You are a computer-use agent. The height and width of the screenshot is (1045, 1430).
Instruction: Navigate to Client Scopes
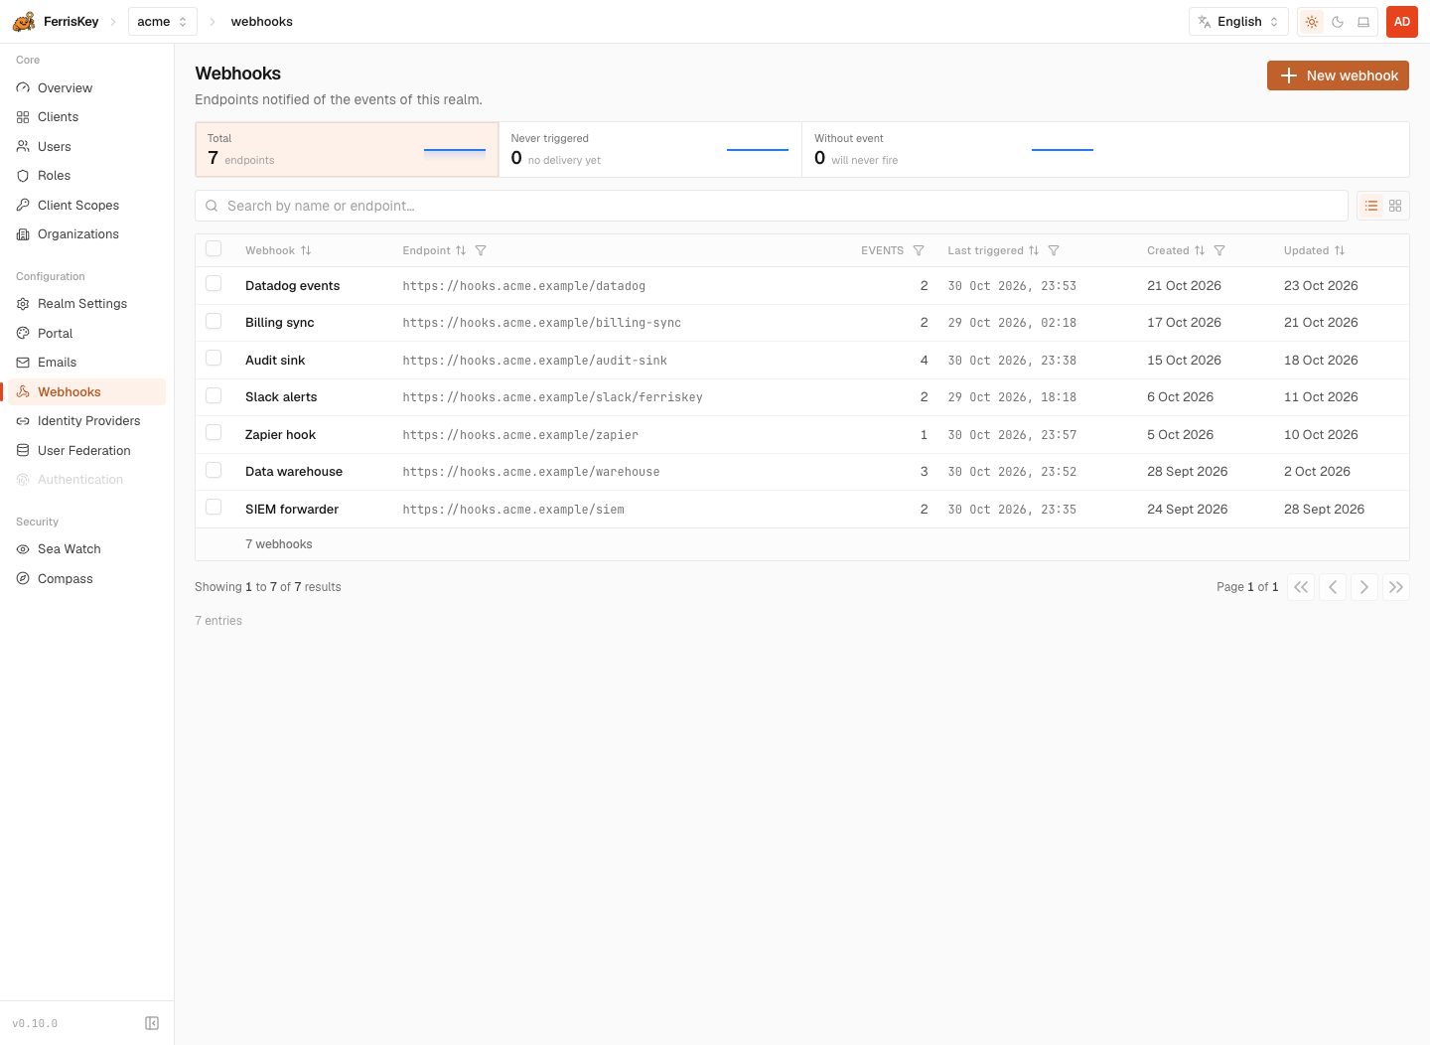tap(87, 206)
